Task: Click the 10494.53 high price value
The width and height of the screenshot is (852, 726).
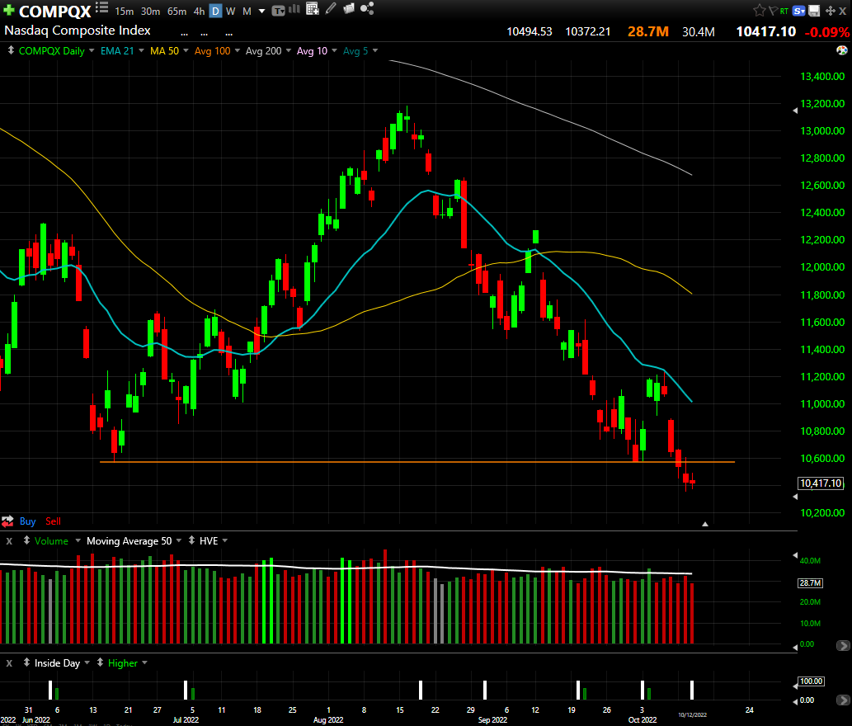Action: tap(530, 32)
